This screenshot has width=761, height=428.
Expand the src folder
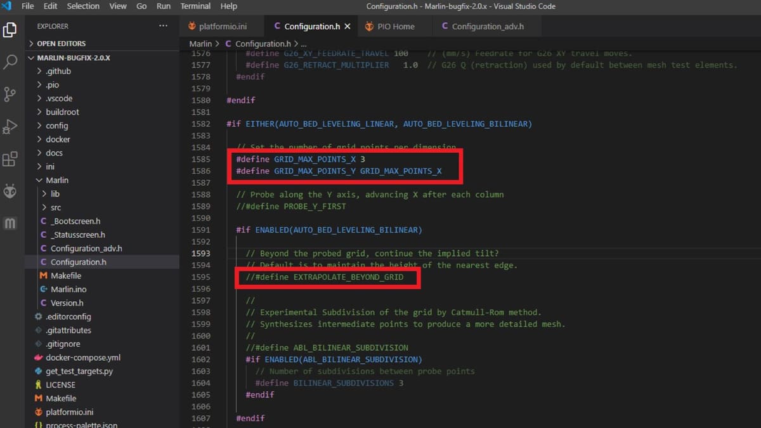(55, 207)
